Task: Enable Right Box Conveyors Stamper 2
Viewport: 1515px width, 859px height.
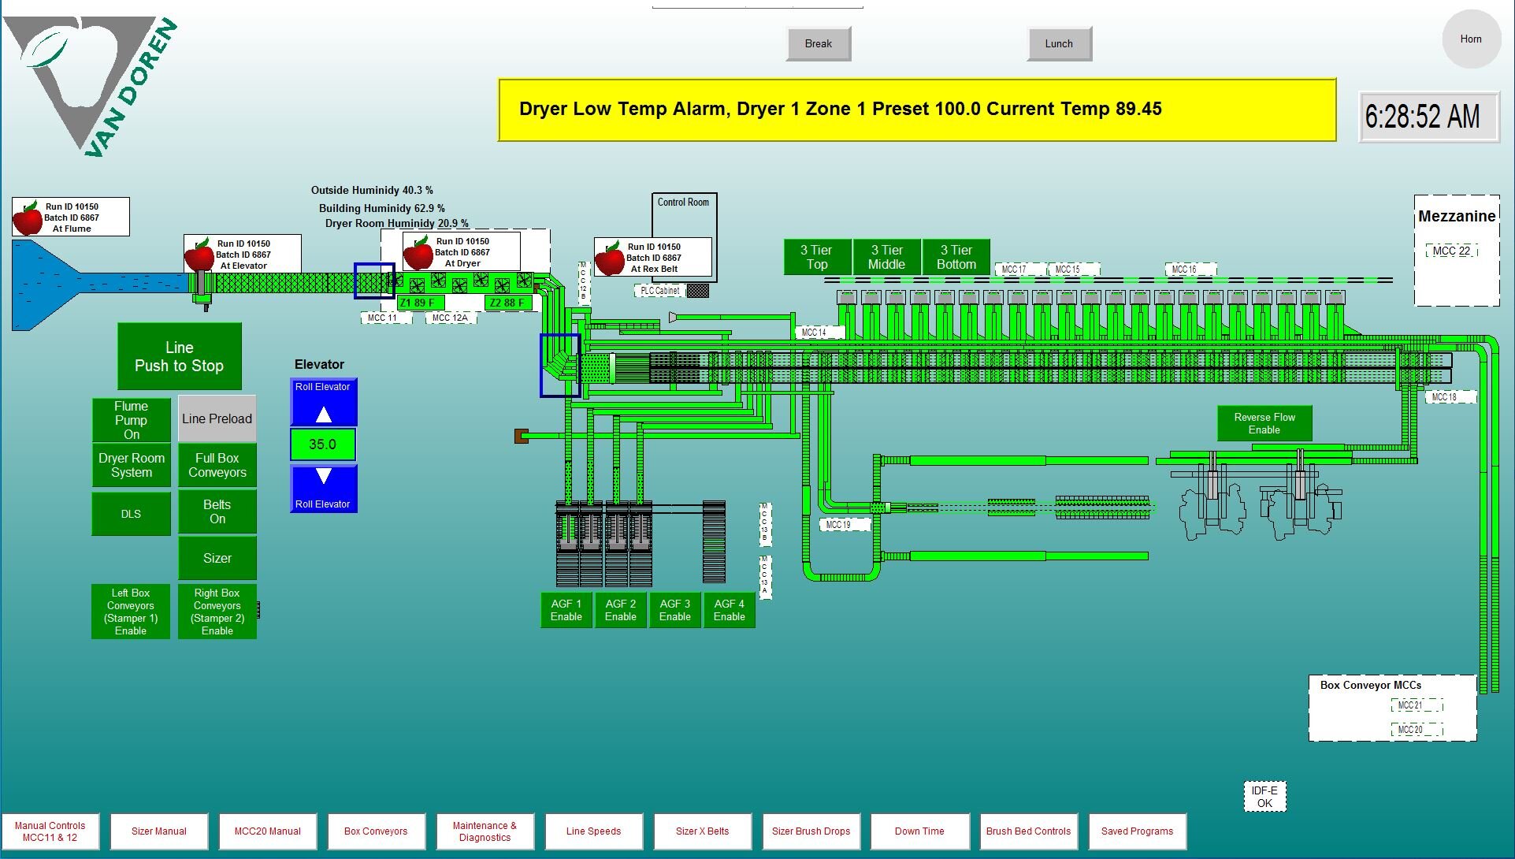Action: 217,612
